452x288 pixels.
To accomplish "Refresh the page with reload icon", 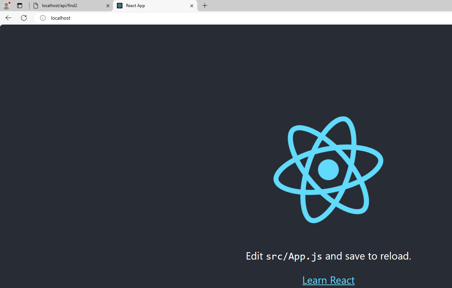I will (x=24, y=18).
